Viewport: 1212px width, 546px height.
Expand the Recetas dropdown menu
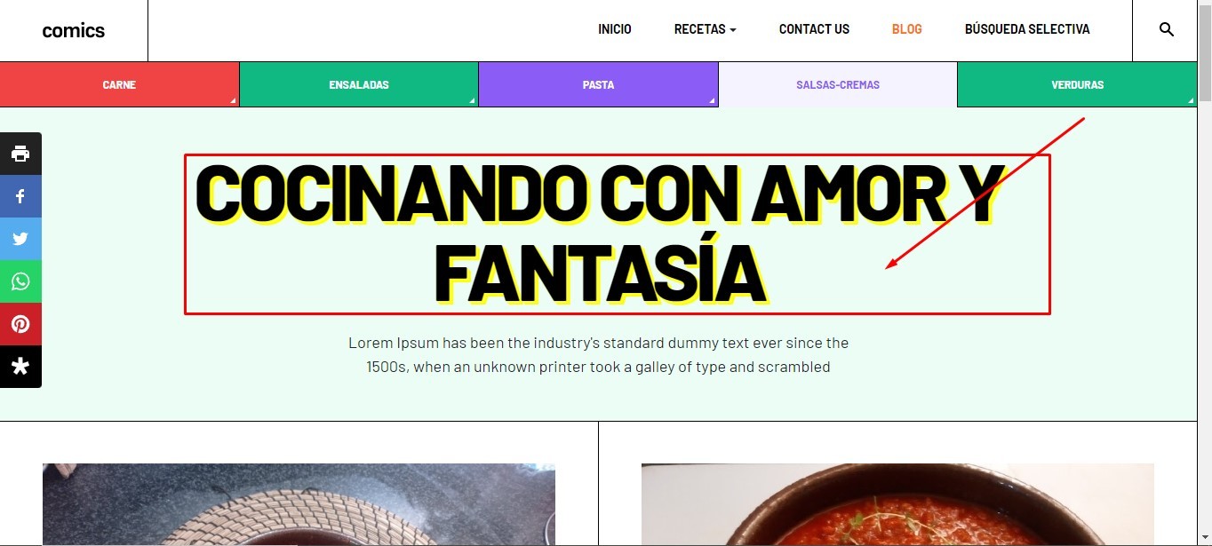(x=705, y=29)
